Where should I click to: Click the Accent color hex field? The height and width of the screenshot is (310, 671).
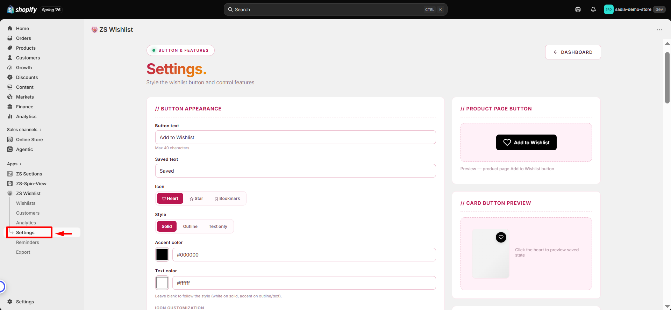click(304, 254)
